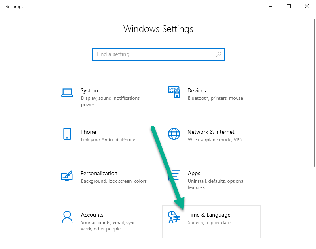The width and height of the screenshot is (316, 249).
Task: Select the Phone icon
Action: click(67, 134)
